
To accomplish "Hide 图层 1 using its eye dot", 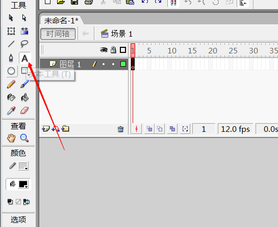I will pos(104,64).
